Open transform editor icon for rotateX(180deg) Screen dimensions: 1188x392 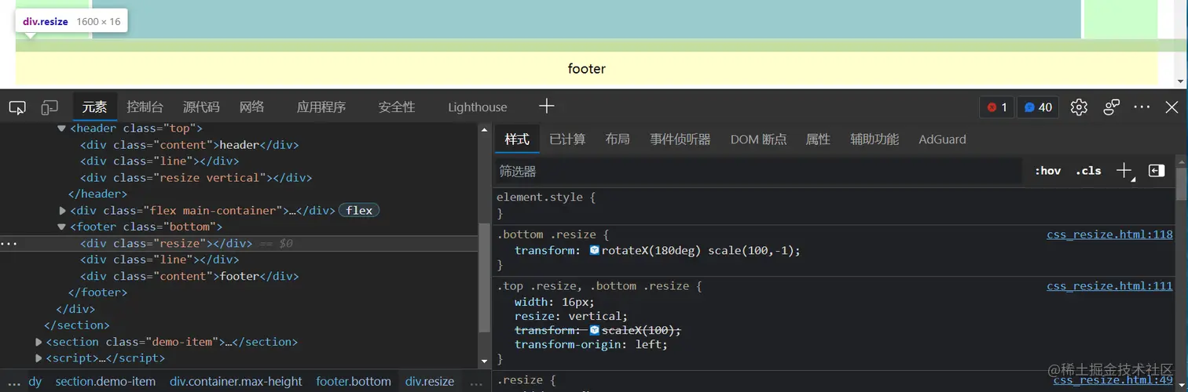[595, 251]
